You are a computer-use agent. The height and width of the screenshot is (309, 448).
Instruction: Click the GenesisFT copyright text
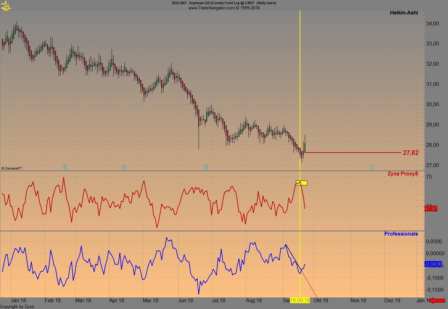(x=12, y=168)
